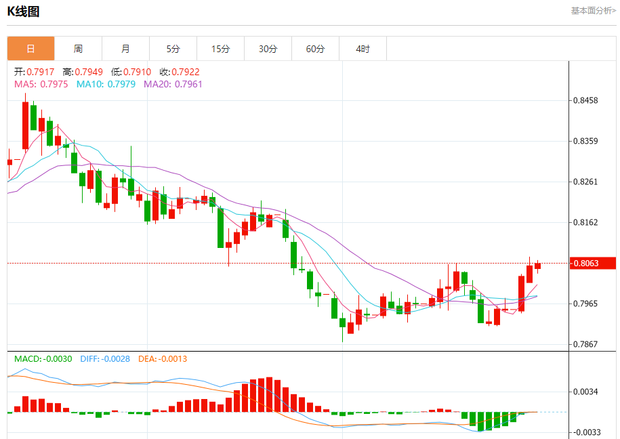Click the 0.7867 price axis label

coord(585,344)
